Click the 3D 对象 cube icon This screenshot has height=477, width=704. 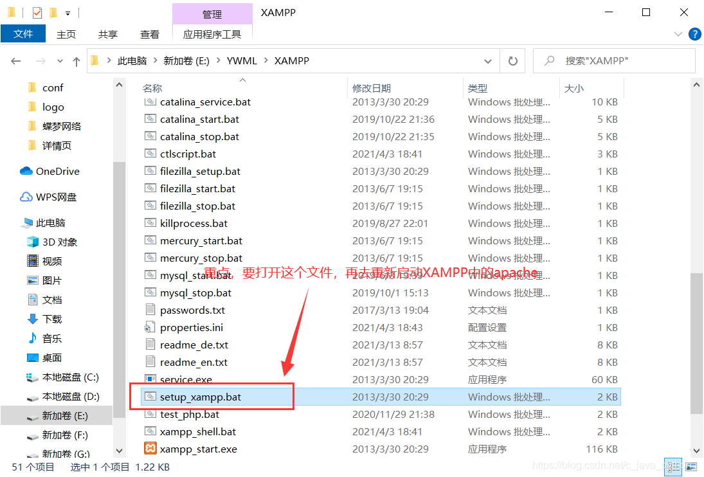33,242
